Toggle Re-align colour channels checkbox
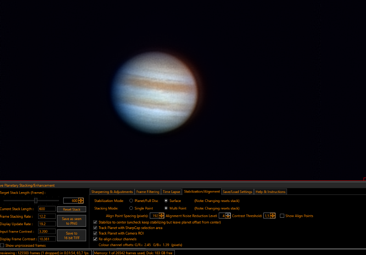 click(95, 239)
